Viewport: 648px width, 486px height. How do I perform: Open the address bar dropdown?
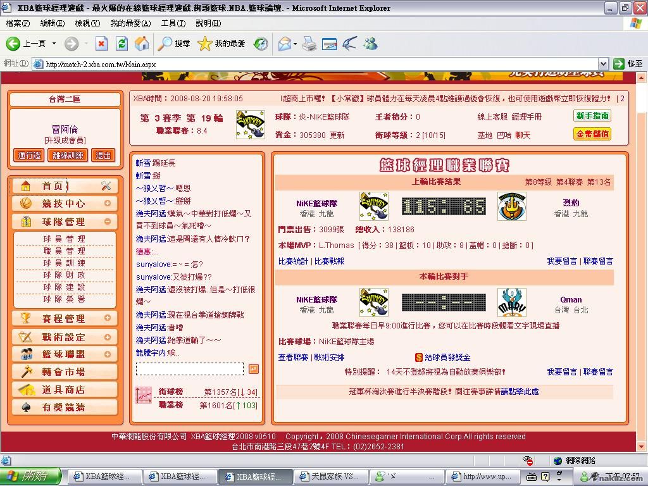tap(603, 64)
